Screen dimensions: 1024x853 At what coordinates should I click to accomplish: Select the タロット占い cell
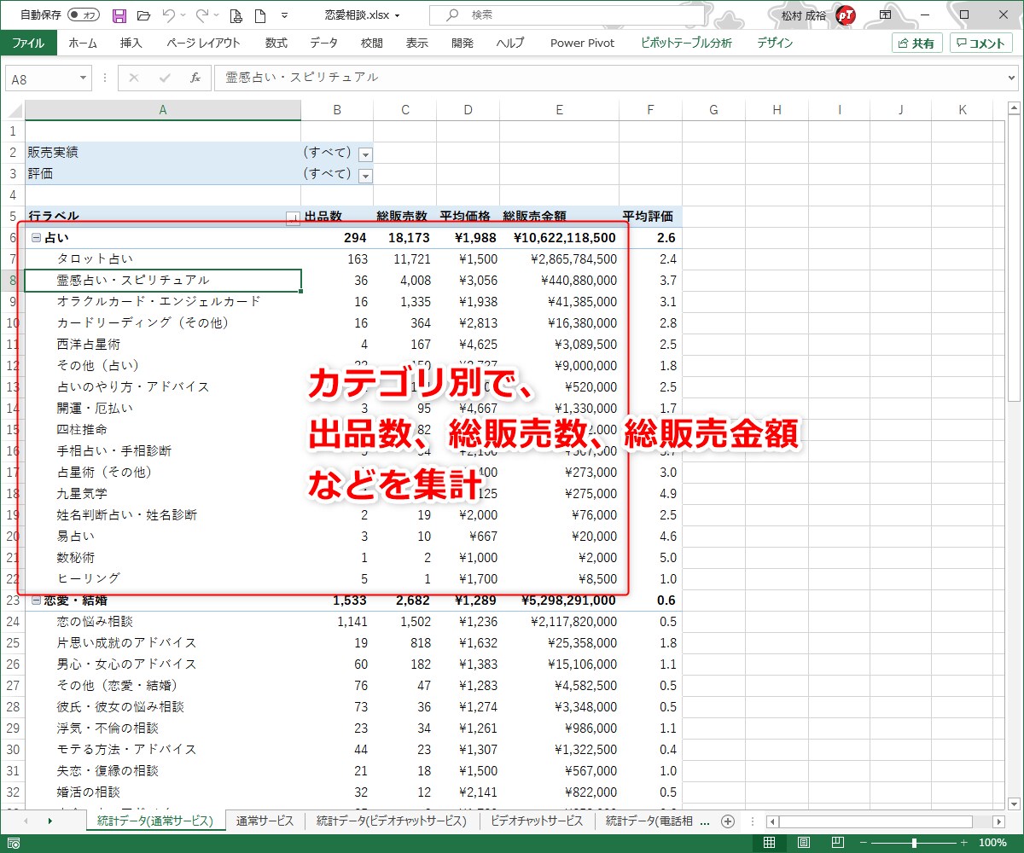click(163, 259)
